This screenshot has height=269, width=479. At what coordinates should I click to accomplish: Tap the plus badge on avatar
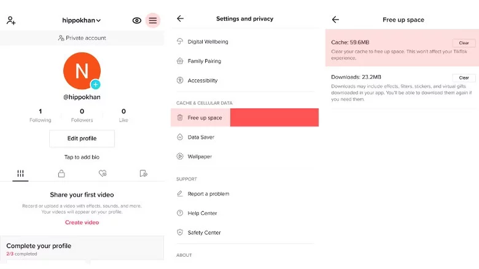pyautogui.click(x=95, y=85)
